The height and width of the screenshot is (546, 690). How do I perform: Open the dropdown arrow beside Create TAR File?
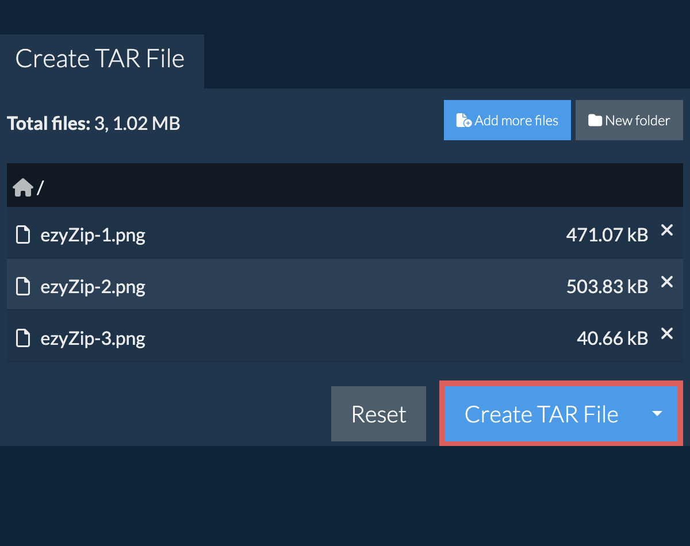tap(658, 414)
